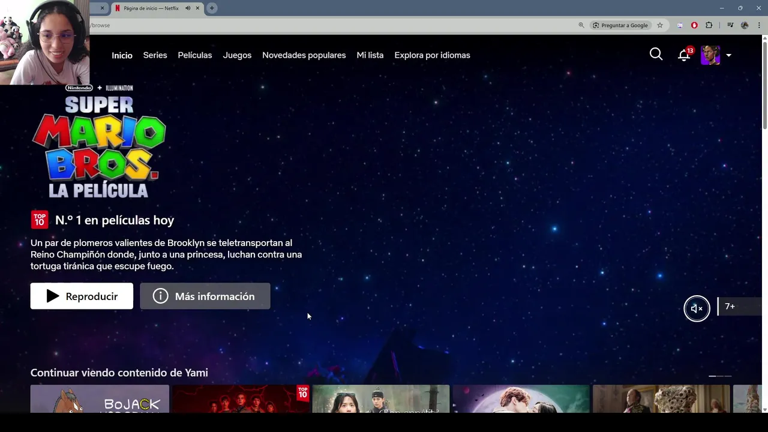Unmute the trailer audio with speaker button
768x432 pixels.
tap(697, 308)
